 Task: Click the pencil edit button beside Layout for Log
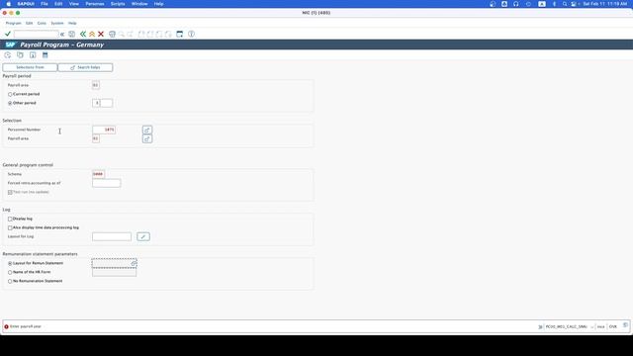coord(143,236)
